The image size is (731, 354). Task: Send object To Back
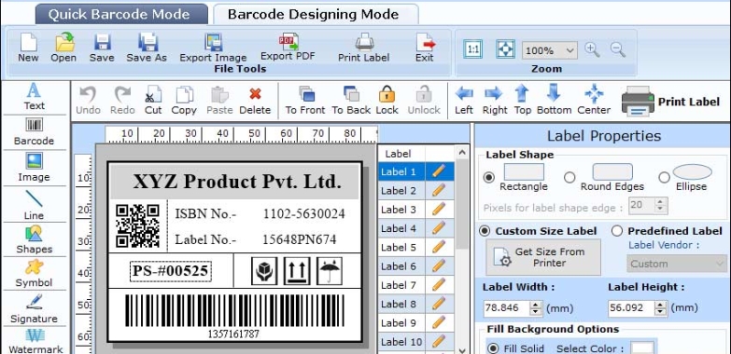click(352, 101)
